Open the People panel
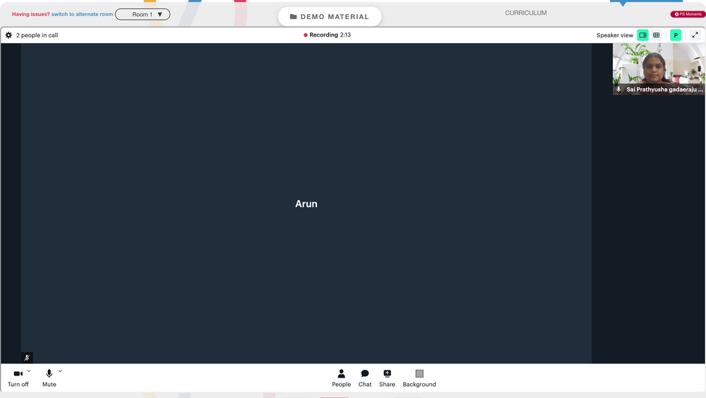This screenshot has width=706, height=398. [x=341, y=378]
